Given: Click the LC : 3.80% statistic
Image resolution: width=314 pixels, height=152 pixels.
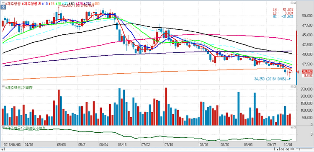Looking at the screenshot, I should coord(283,13).
